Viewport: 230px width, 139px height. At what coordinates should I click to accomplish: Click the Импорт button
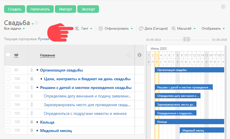coord(65,9)
